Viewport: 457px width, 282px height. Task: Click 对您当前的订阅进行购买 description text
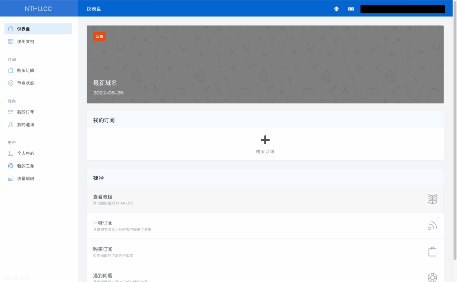tap(113, 256)
